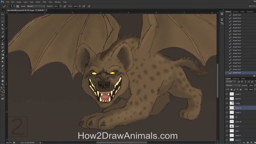Select the Pen tool
Image resolution: width=256 pixels, height=144 pixels.
pos(3,66)
